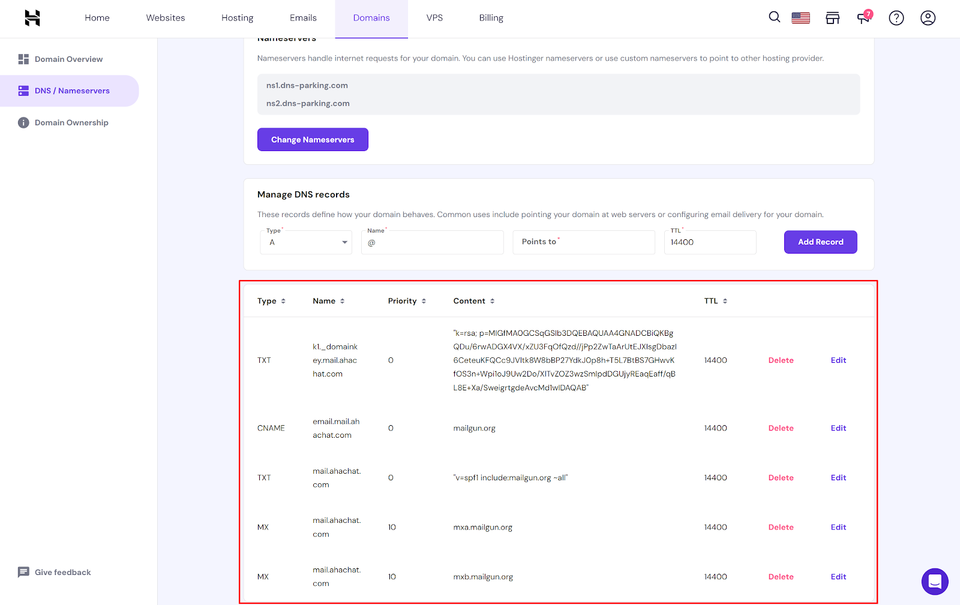Click the CNAME type cell
Viewport: 960px width, 605px height.
[271, 428]
